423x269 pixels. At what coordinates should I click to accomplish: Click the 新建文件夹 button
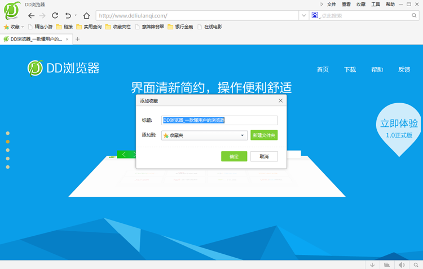[x=264, y=135]
